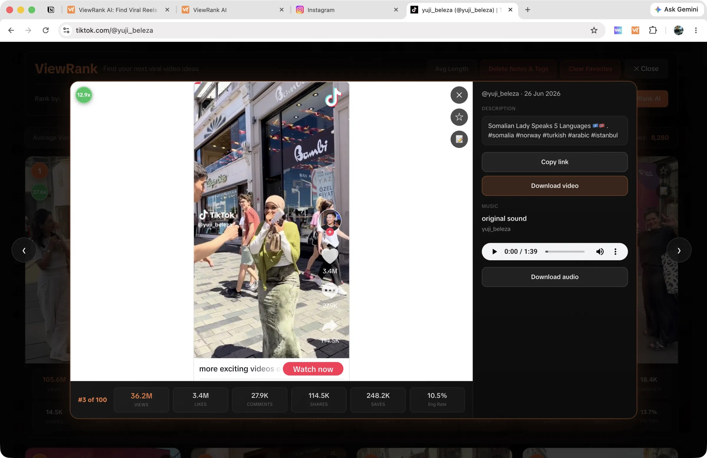Click the 114.5K SHARES stat box
This screenshot has height=458, width=707.
click(319, 400)
